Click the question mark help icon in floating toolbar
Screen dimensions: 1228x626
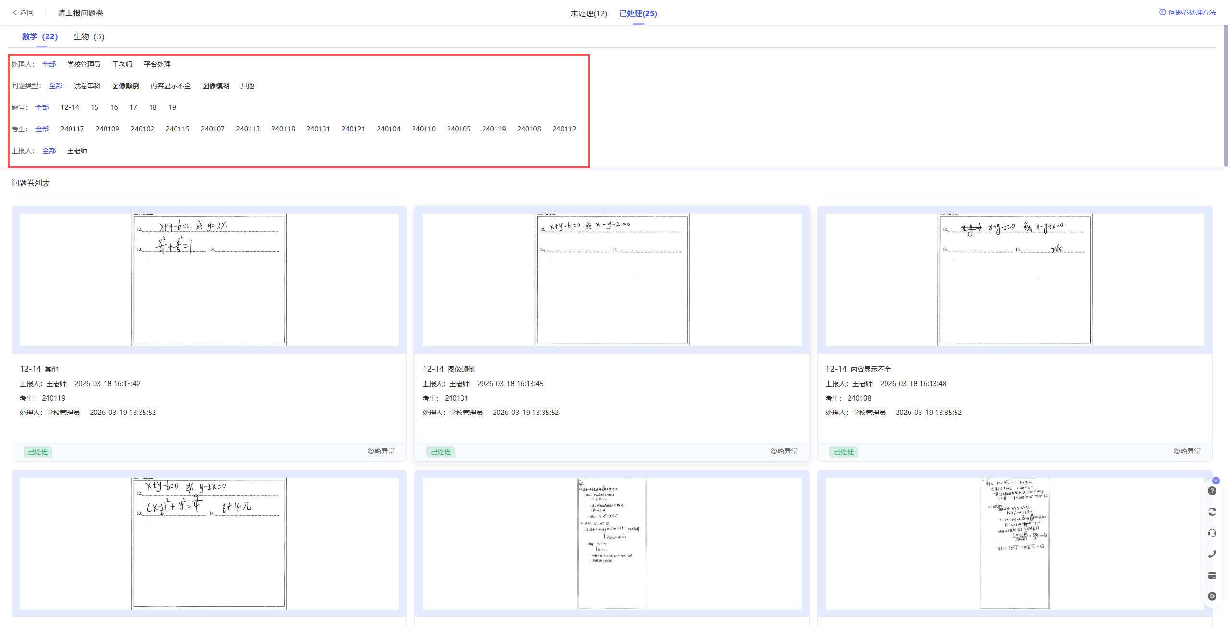click(x=1212, y=491)
